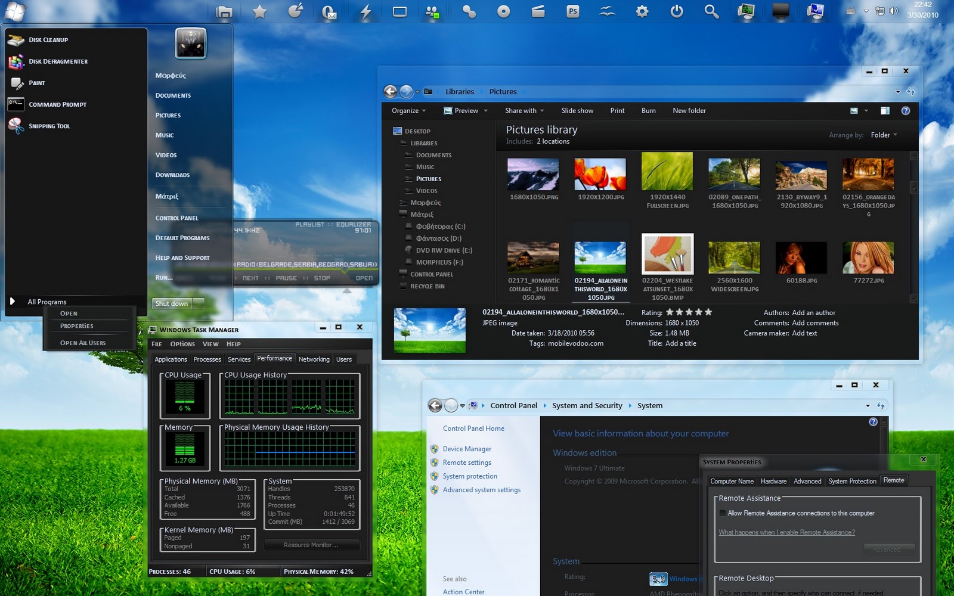954x596 pixels.
Task: Open Disk Defragmenter from start menu
Action: coord(58,61)
